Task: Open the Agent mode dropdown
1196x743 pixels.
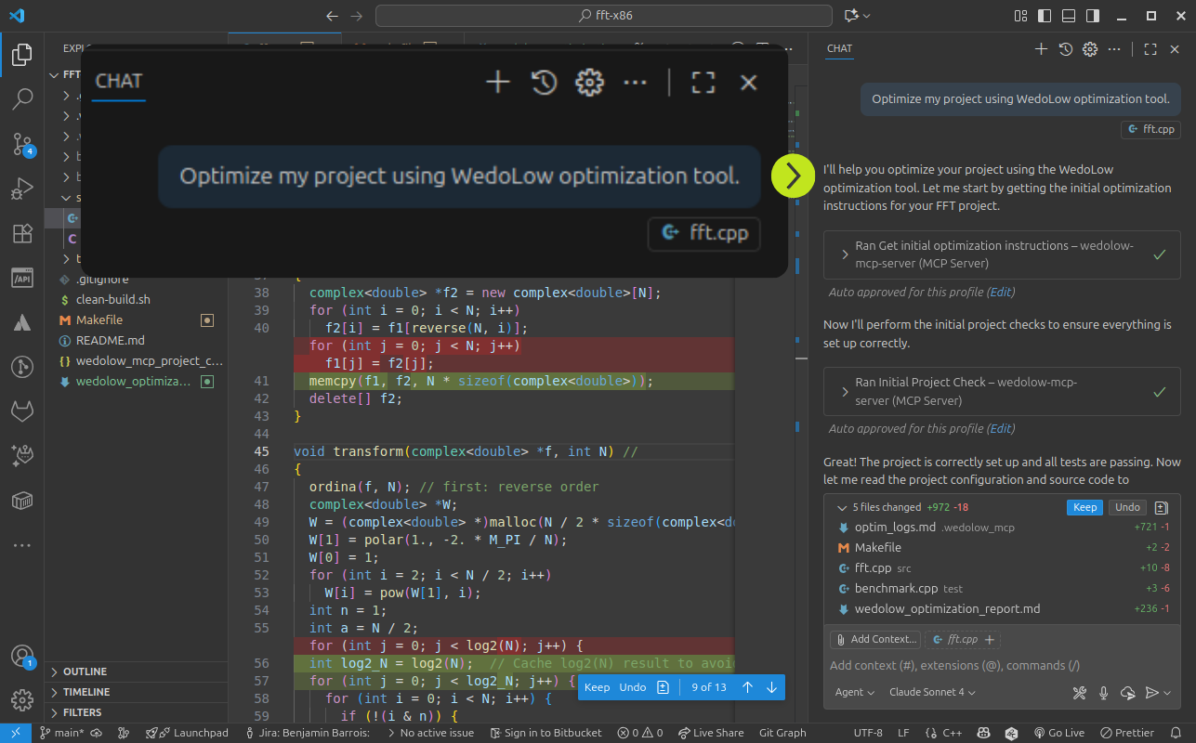Action: point(854,692)
